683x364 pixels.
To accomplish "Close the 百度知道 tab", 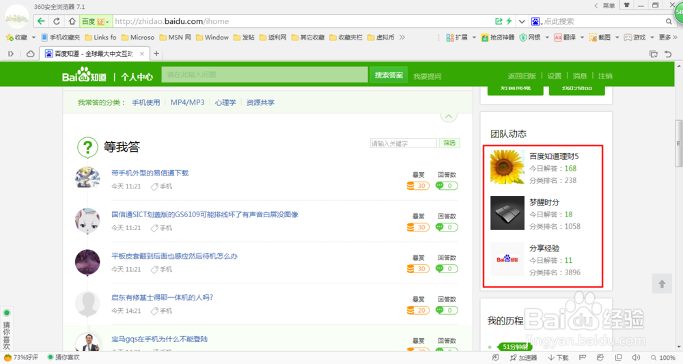I will [x=142, y=53].
